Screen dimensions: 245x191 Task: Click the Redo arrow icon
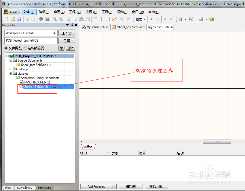(128, 19)
